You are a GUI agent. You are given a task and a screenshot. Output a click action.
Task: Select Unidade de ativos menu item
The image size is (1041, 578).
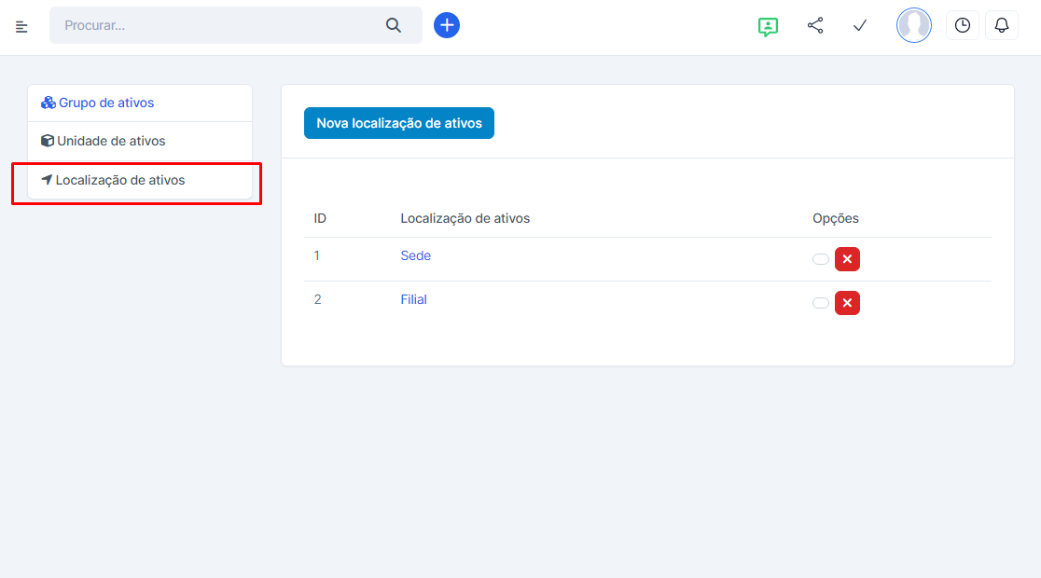click(x=110, y=141)
